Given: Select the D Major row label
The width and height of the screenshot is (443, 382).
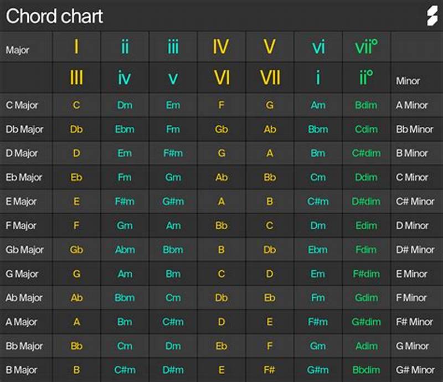Looking at the screenshot, I should tap(21, 153).
